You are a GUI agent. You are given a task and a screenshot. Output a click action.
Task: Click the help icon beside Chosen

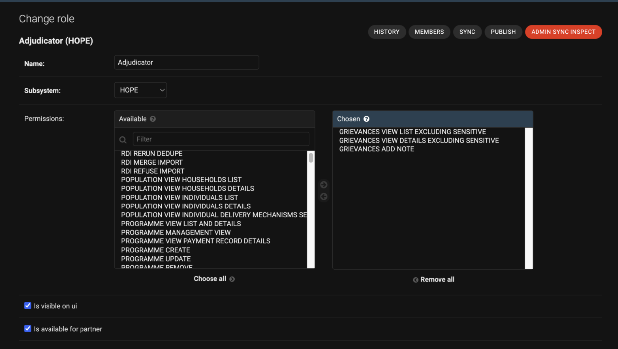(366, 119)
